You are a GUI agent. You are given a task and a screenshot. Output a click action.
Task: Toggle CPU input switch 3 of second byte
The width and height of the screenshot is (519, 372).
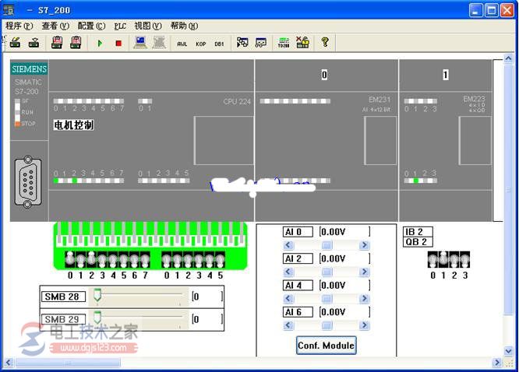199,259
